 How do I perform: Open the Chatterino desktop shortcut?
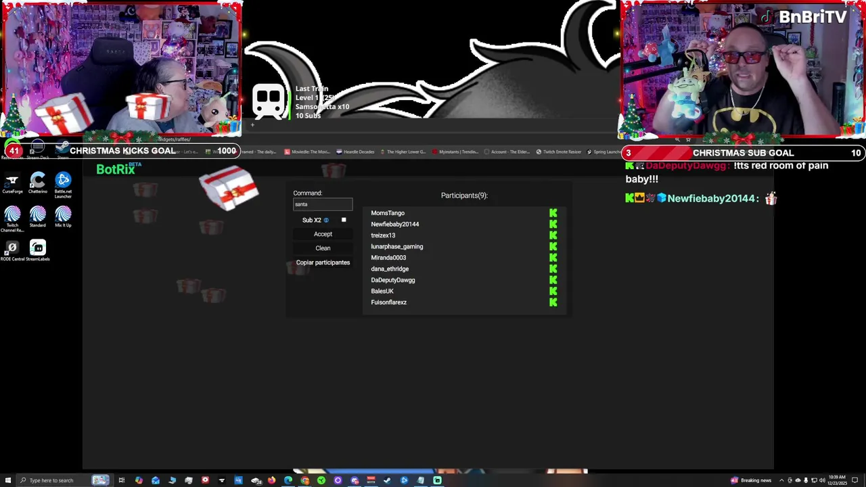[x=38, y=182]
